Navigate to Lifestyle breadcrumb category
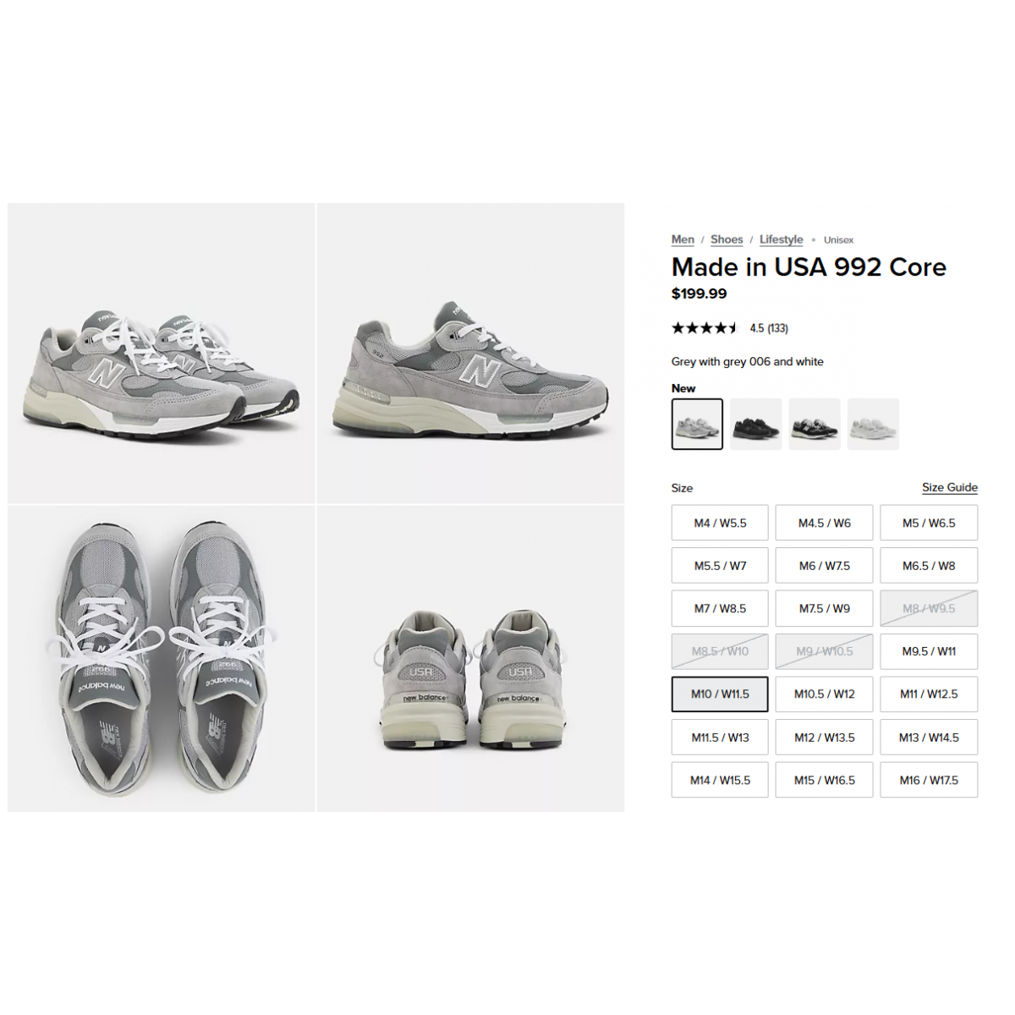This screenshot has height=1015, width=1015. 781,239
